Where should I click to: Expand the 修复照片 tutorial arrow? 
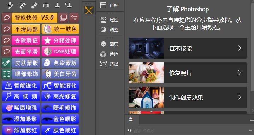point(240,73)
